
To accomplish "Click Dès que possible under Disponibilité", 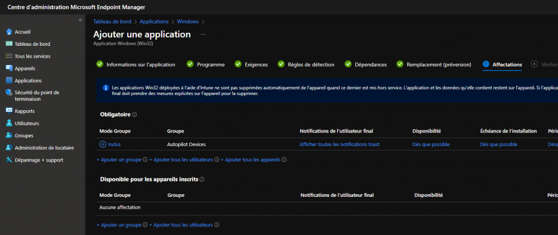I will coord(430,144).
